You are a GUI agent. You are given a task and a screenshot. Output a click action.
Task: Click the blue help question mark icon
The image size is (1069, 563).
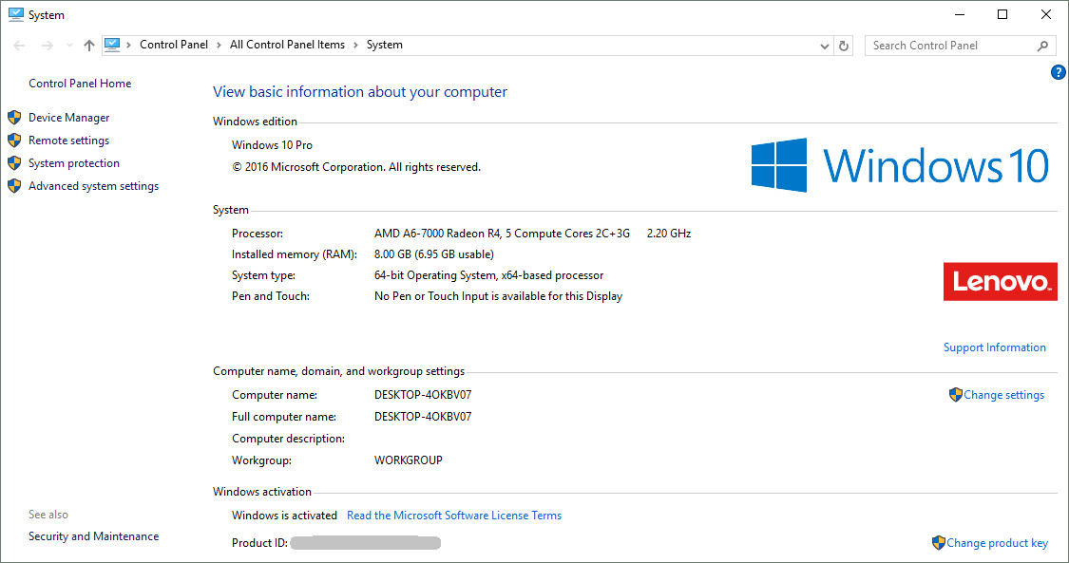[x=1059, y=72]
